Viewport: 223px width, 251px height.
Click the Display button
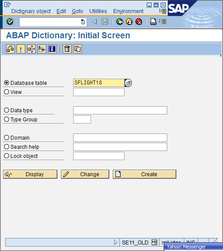(x=30, y=174)
